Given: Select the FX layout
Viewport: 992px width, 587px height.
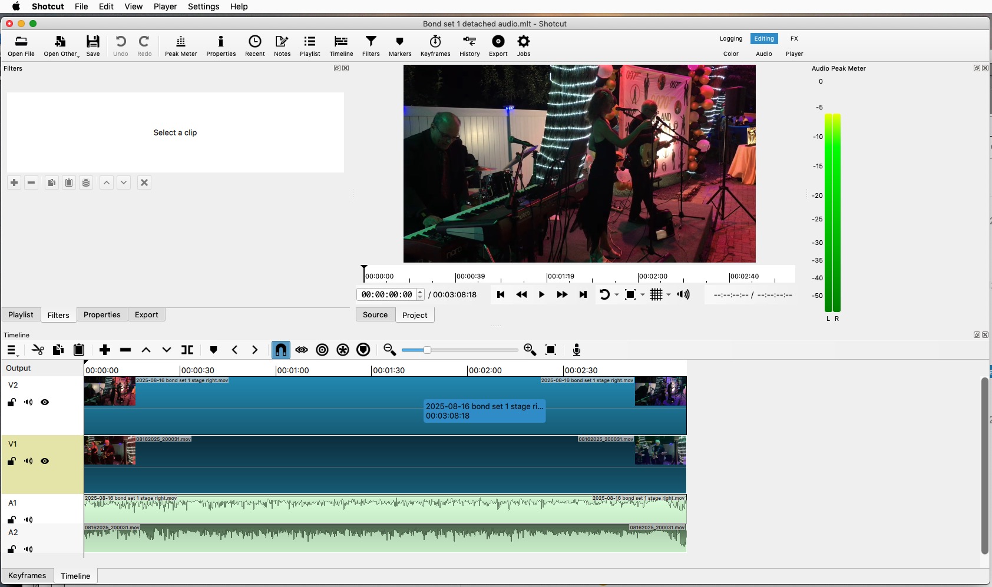Looking at the screenshot, I should click(794, 38).
